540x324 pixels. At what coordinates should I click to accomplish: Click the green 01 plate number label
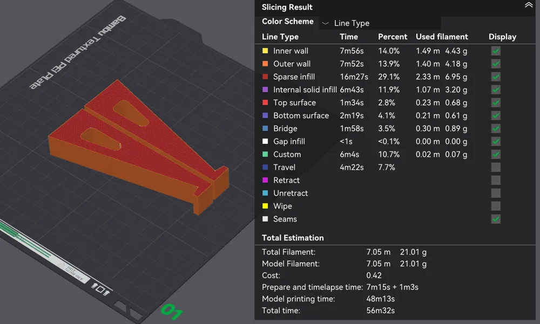click(172, 311)
